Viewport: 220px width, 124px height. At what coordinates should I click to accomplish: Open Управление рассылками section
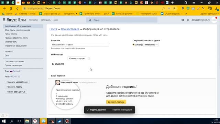click(15, 46)
